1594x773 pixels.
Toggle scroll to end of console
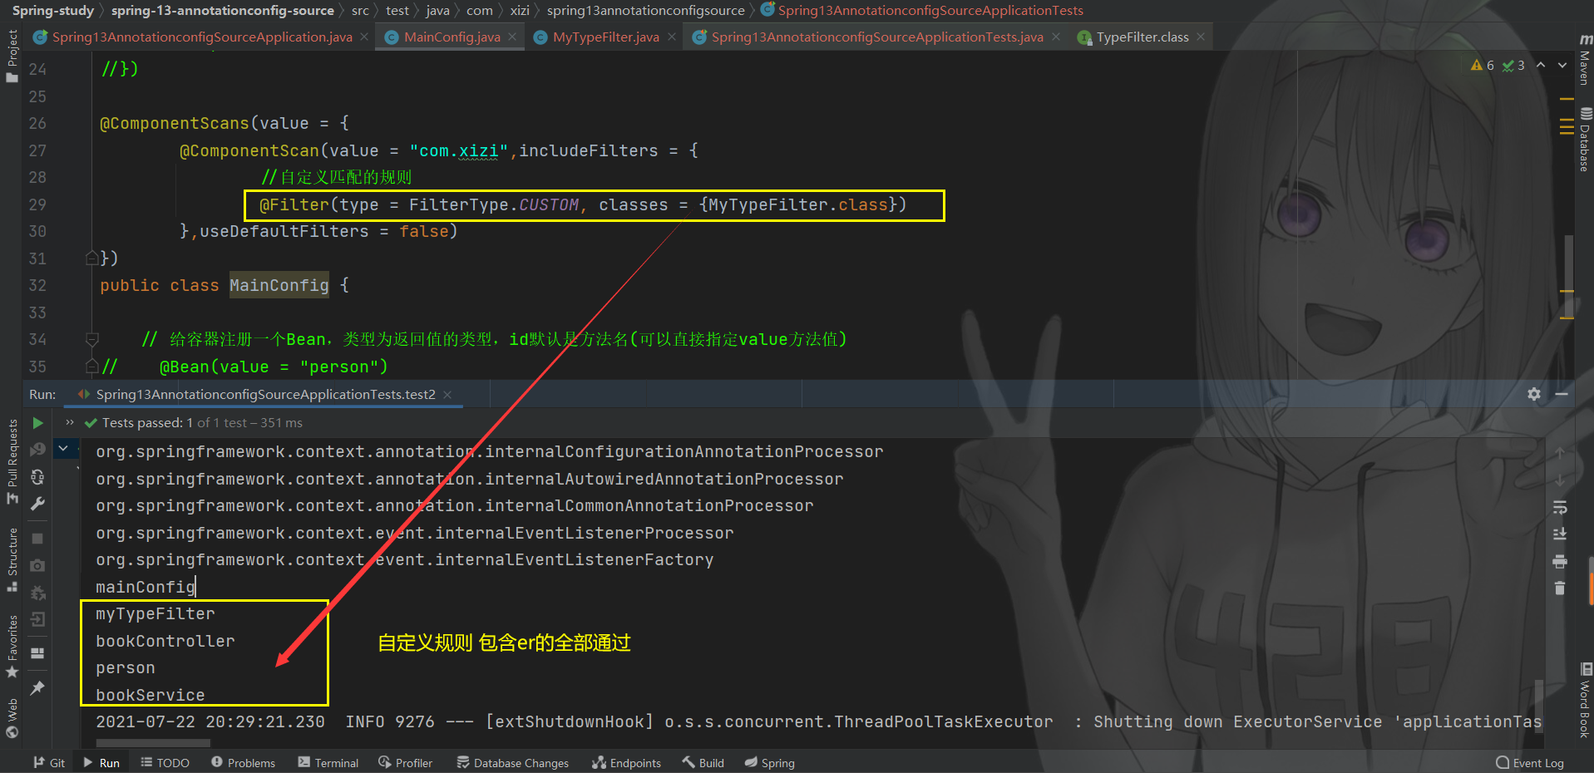tap(1560, 534)
